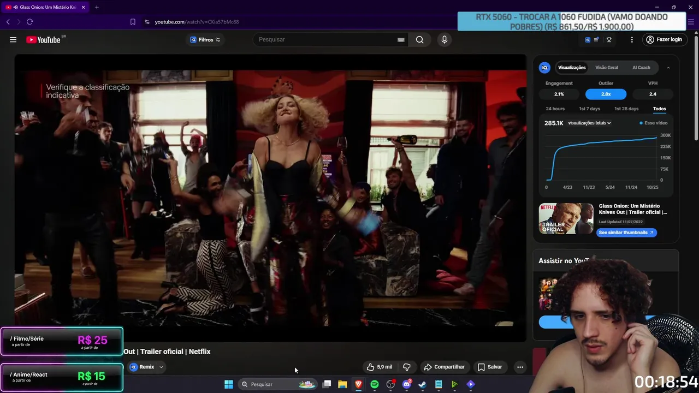The height and width of the screenshot is (393, 699).
Task: Select the 1st 28 days range tab
Action: point(626,109)
